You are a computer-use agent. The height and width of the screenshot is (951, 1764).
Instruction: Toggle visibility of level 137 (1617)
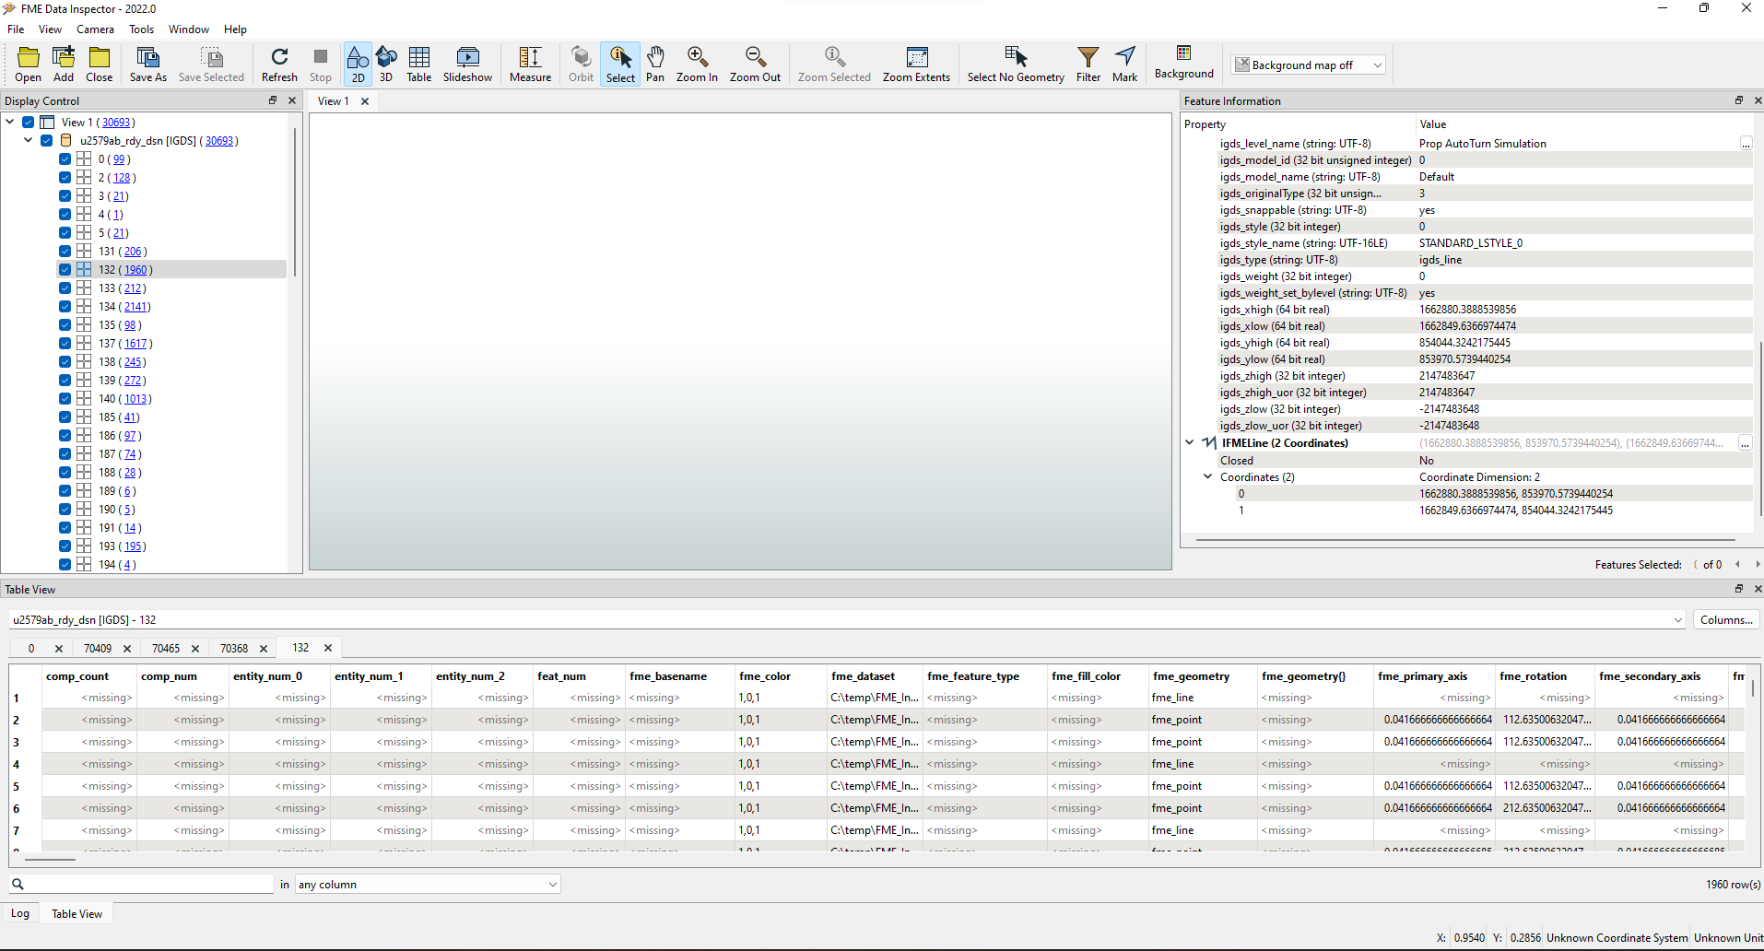(x=65, y=344)
